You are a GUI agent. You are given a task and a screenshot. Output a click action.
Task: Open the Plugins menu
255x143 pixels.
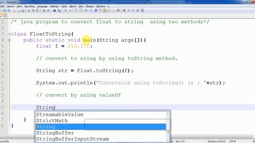point(90,6)
